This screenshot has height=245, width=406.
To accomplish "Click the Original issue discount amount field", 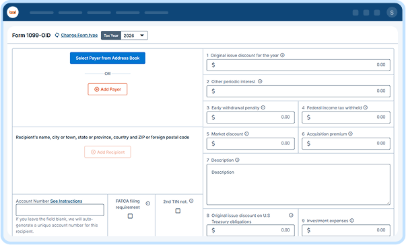I will (298, 65).
